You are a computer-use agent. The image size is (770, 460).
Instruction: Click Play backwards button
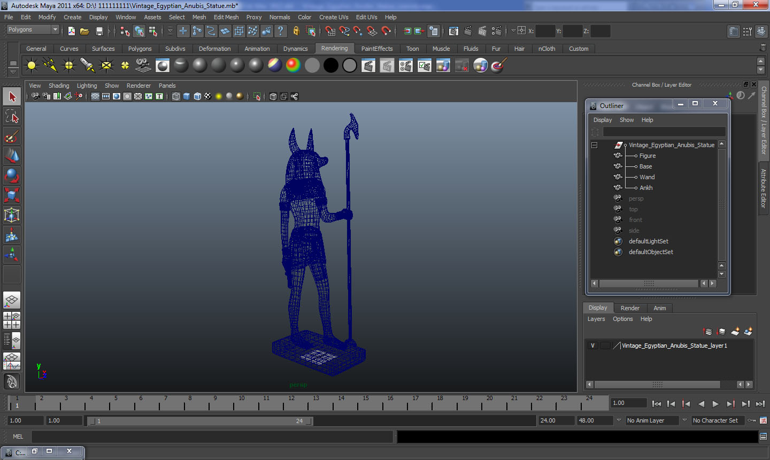[701, 404]
